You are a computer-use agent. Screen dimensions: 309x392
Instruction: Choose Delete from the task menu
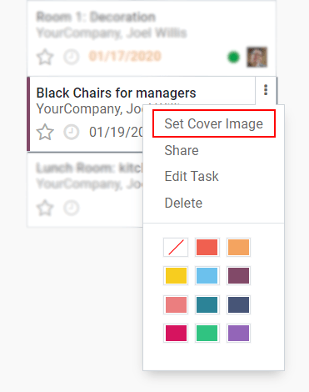click(x=183, y=203)
